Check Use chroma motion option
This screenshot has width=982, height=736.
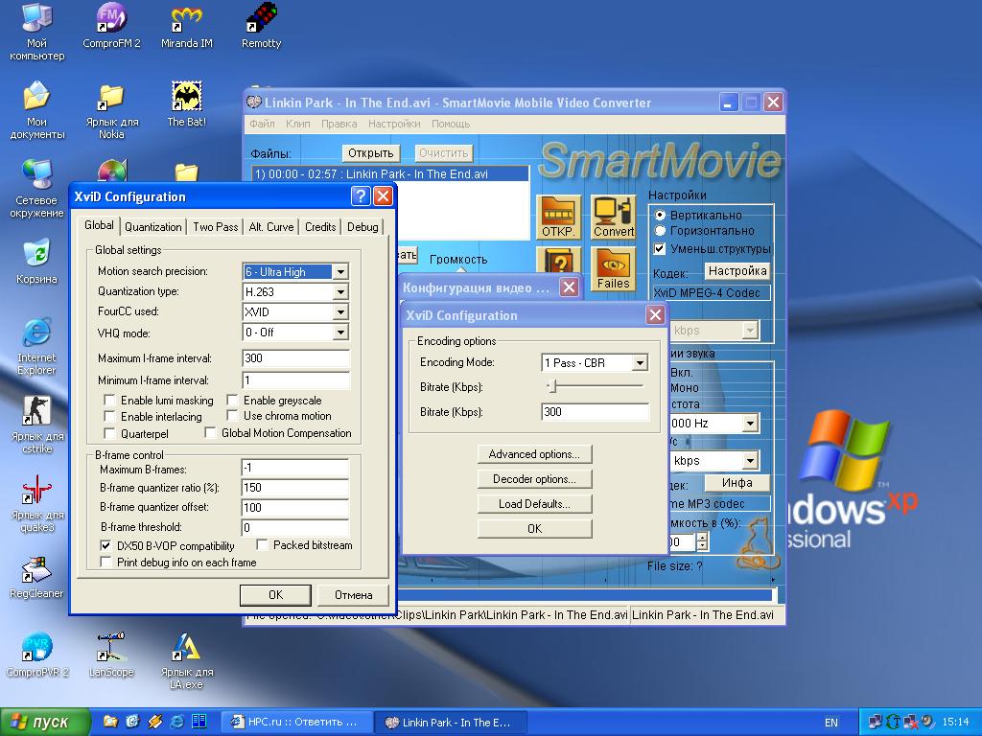[x=232, y=416]
